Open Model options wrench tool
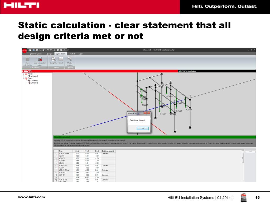Image resolution: width=270 pixels, height=203 pixels. (70, 61)
